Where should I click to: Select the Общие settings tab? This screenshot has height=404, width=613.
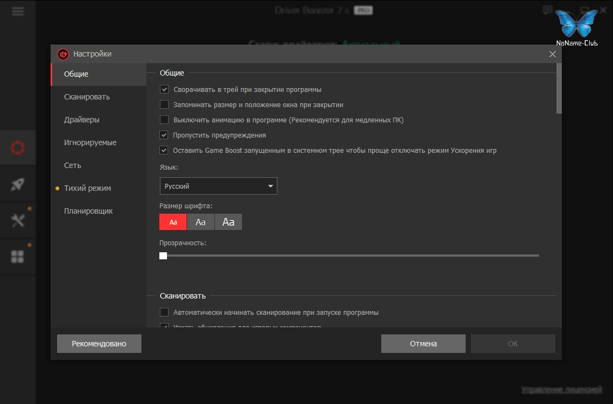pyautogui.click(x=98, y=74)
